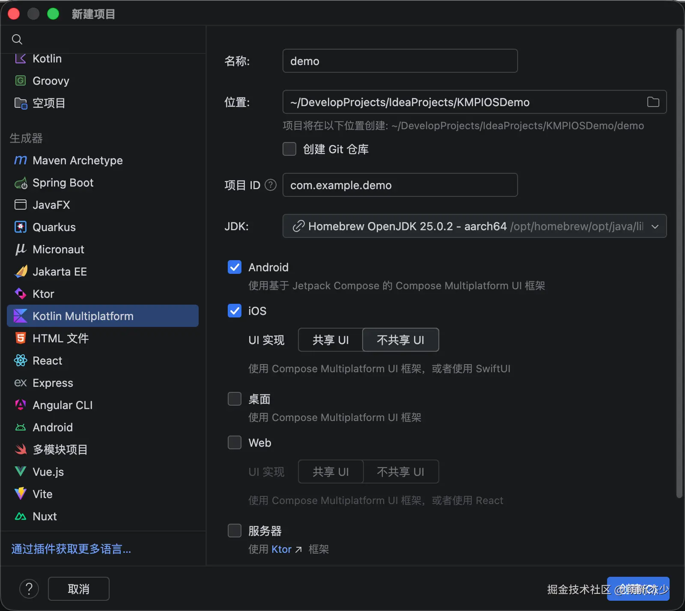The width and height of the screenshot is (685, 611).
Task: Click the Spring Boot icon
Action: 21,183
